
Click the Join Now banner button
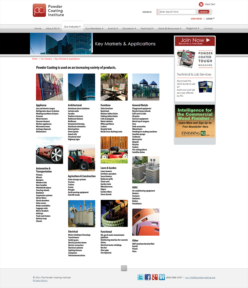[x=195, y=41]
